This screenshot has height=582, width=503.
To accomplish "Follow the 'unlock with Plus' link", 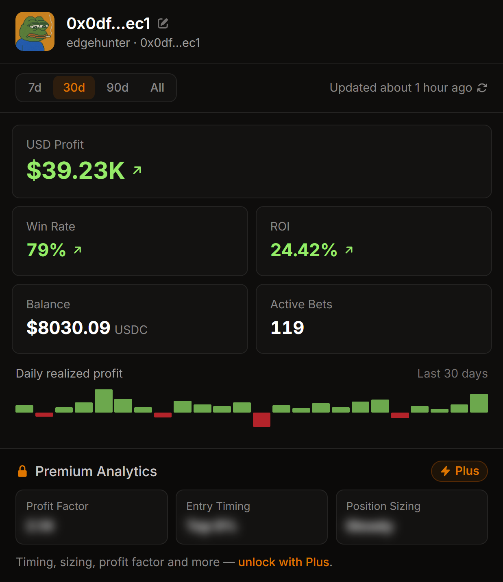I will click(283, 562).
